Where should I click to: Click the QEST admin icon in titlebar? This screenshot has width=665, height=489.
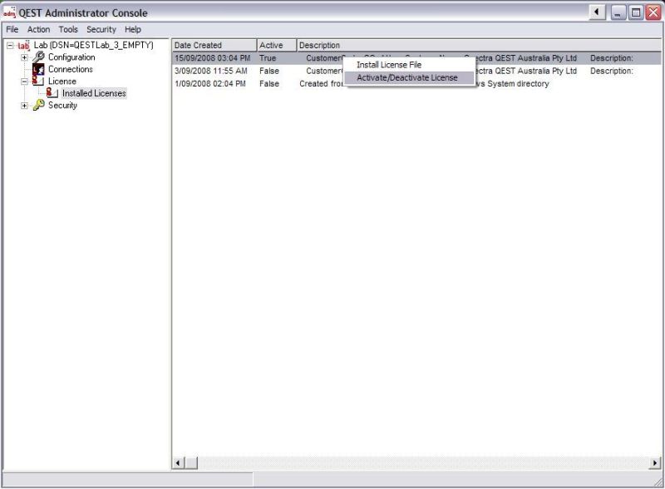click(9, 12)
